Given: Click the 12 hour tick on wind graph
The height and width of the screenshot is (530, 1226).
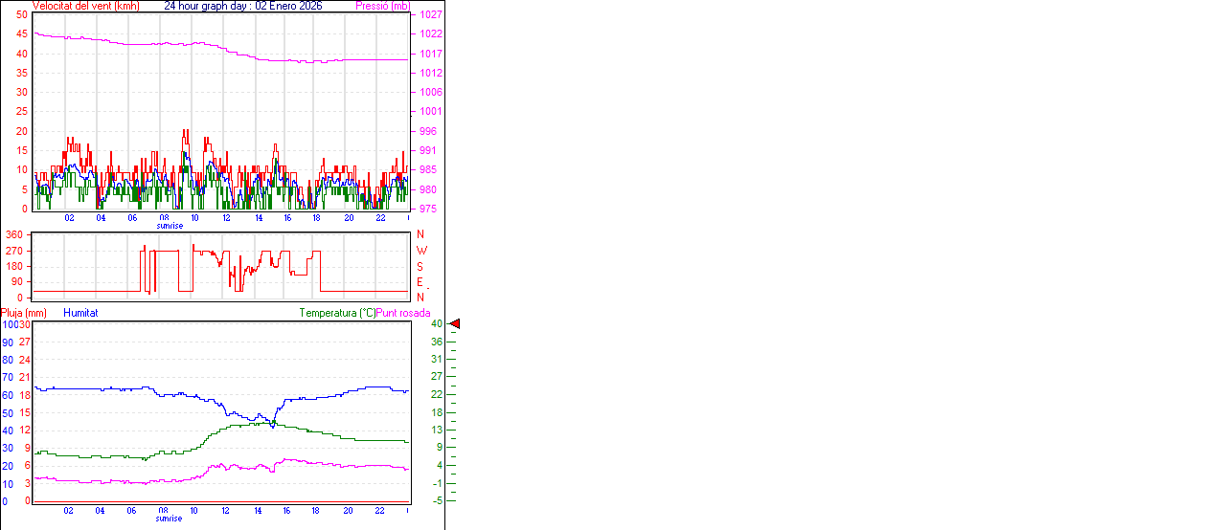Looking at the screenshot, I should point(226,218).
